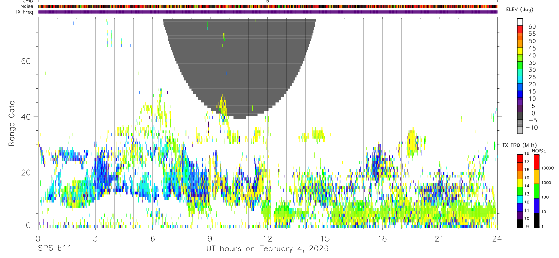Click the '55' label on ELEV scale
This screenshot has width=559, height=258.
tap(532, 34)
